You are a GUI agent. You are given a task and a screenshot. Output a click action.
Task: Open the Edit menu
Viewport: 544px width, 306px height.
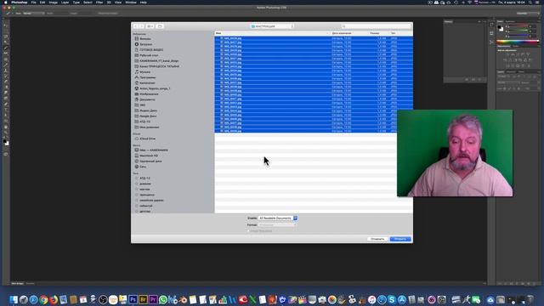coord(42,3)
